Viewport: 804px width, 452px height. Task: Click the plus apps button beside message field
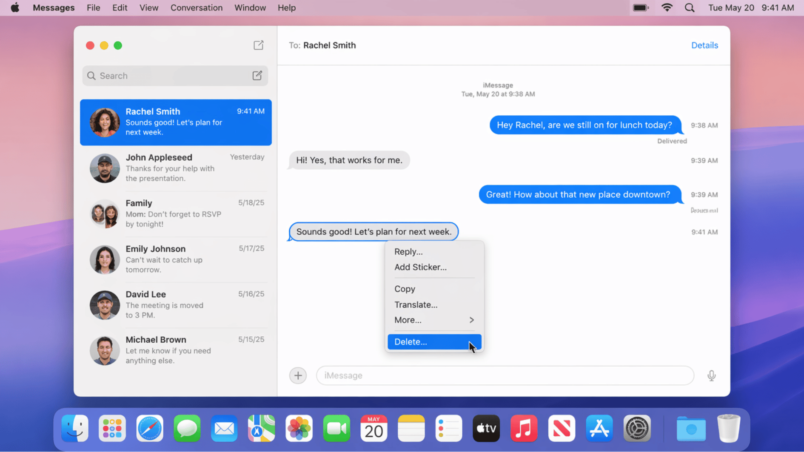[x=298, y=375]
